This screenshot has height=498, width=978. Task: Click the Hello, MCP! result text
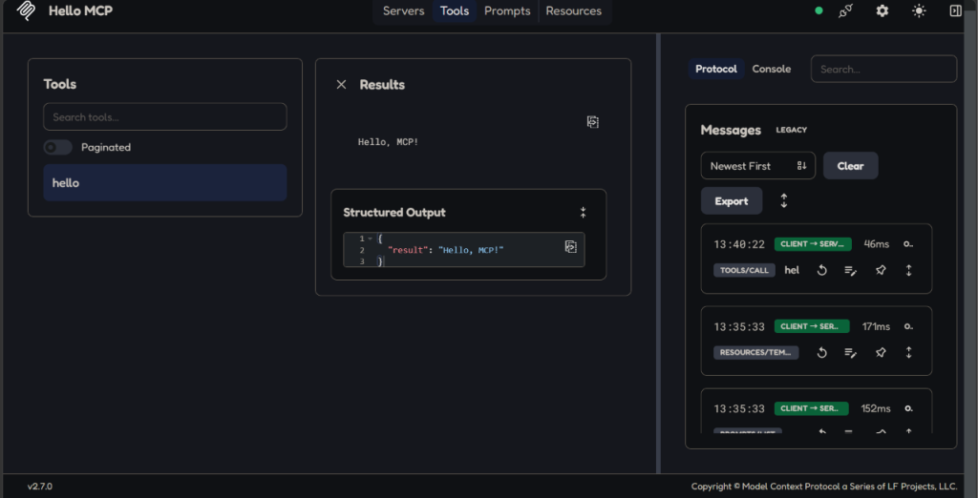tap(388, 142)
